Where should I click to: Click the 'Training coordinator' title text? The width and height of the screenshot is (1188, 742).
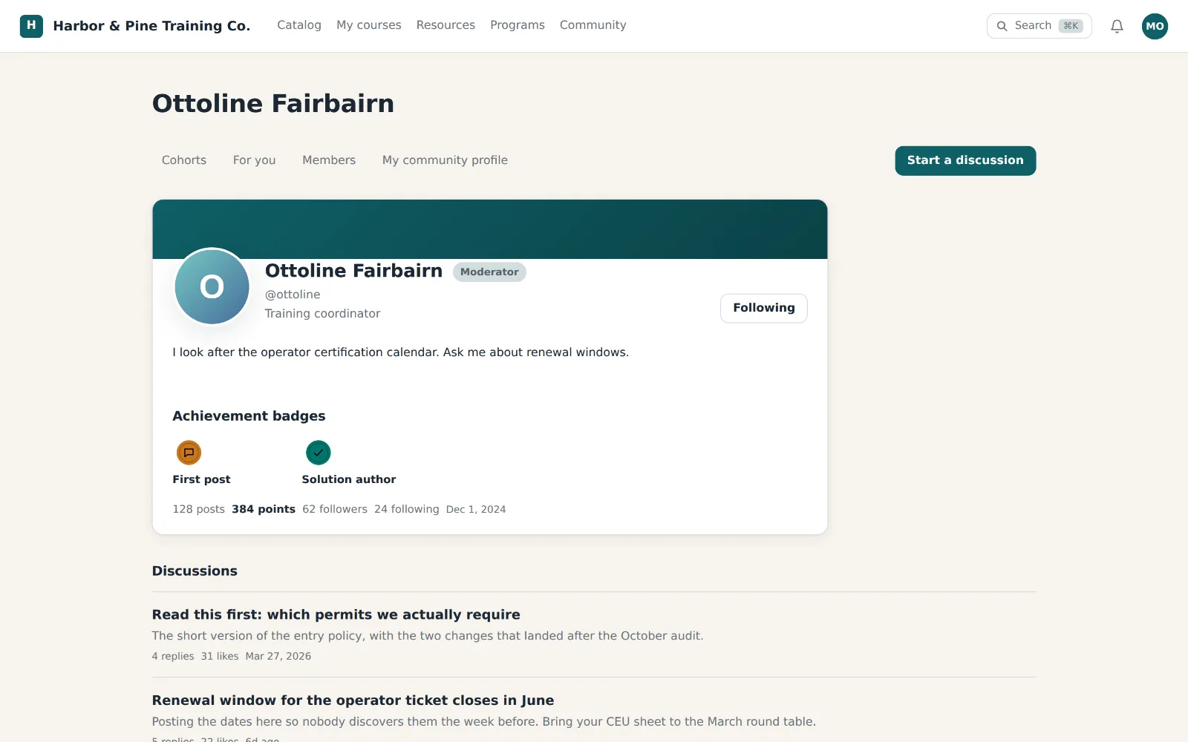[x=322, y=314]
